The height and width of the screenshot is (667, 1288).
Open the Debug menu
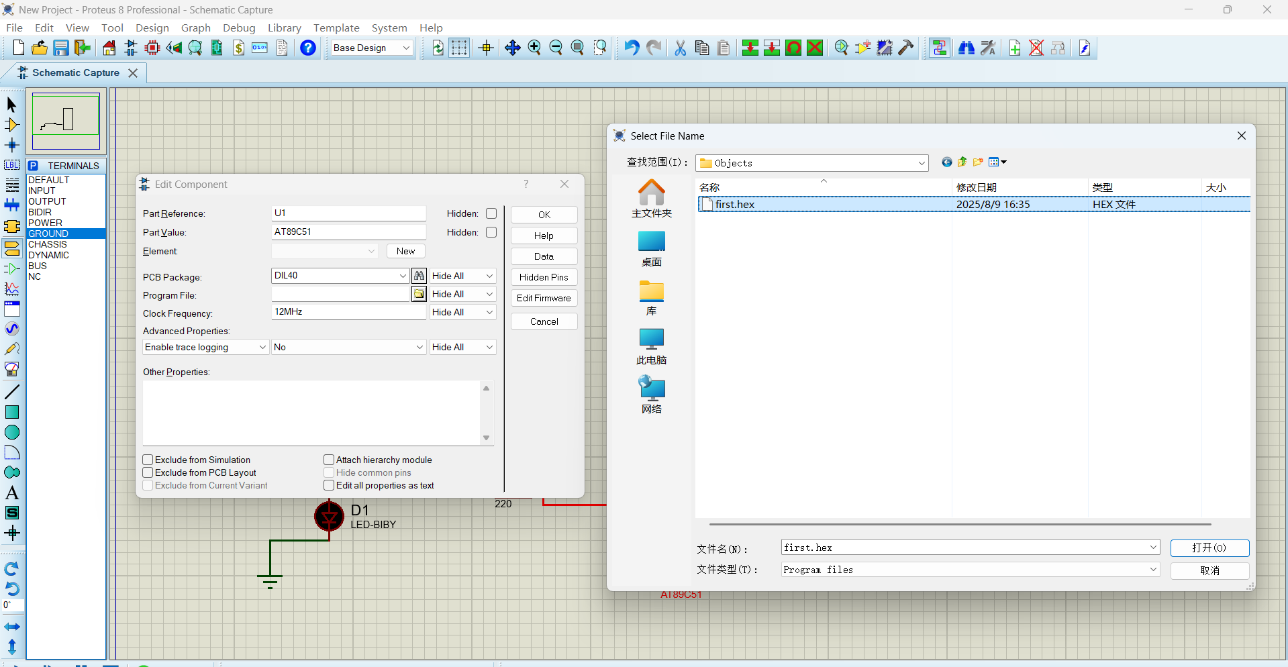pyautogui.click(x=239, y=28)
